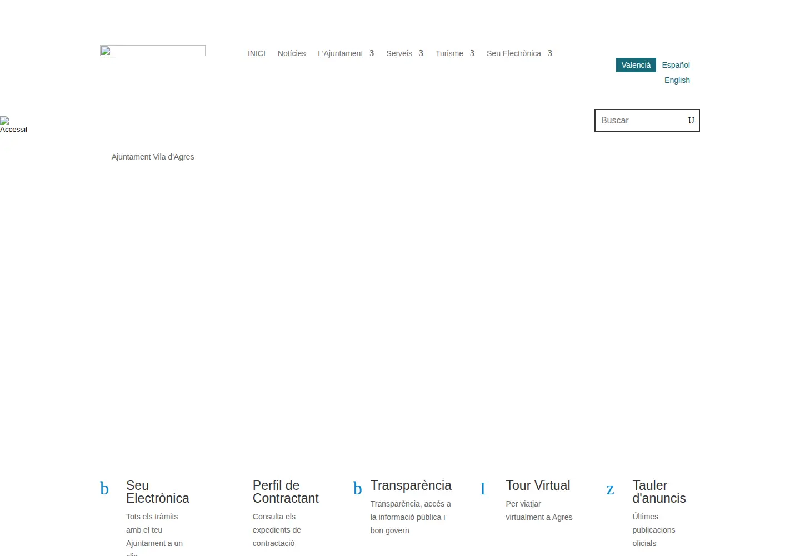The height and width of the screenshot is (556, 800).
Task: Expand the Seu Electrònica submenu arrow
Action: [x=550, y=53]
